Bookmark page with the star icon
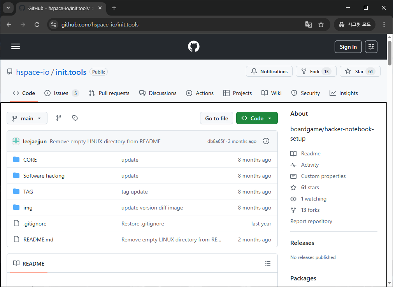Screen dimensions: 393x287 [321, 25]
